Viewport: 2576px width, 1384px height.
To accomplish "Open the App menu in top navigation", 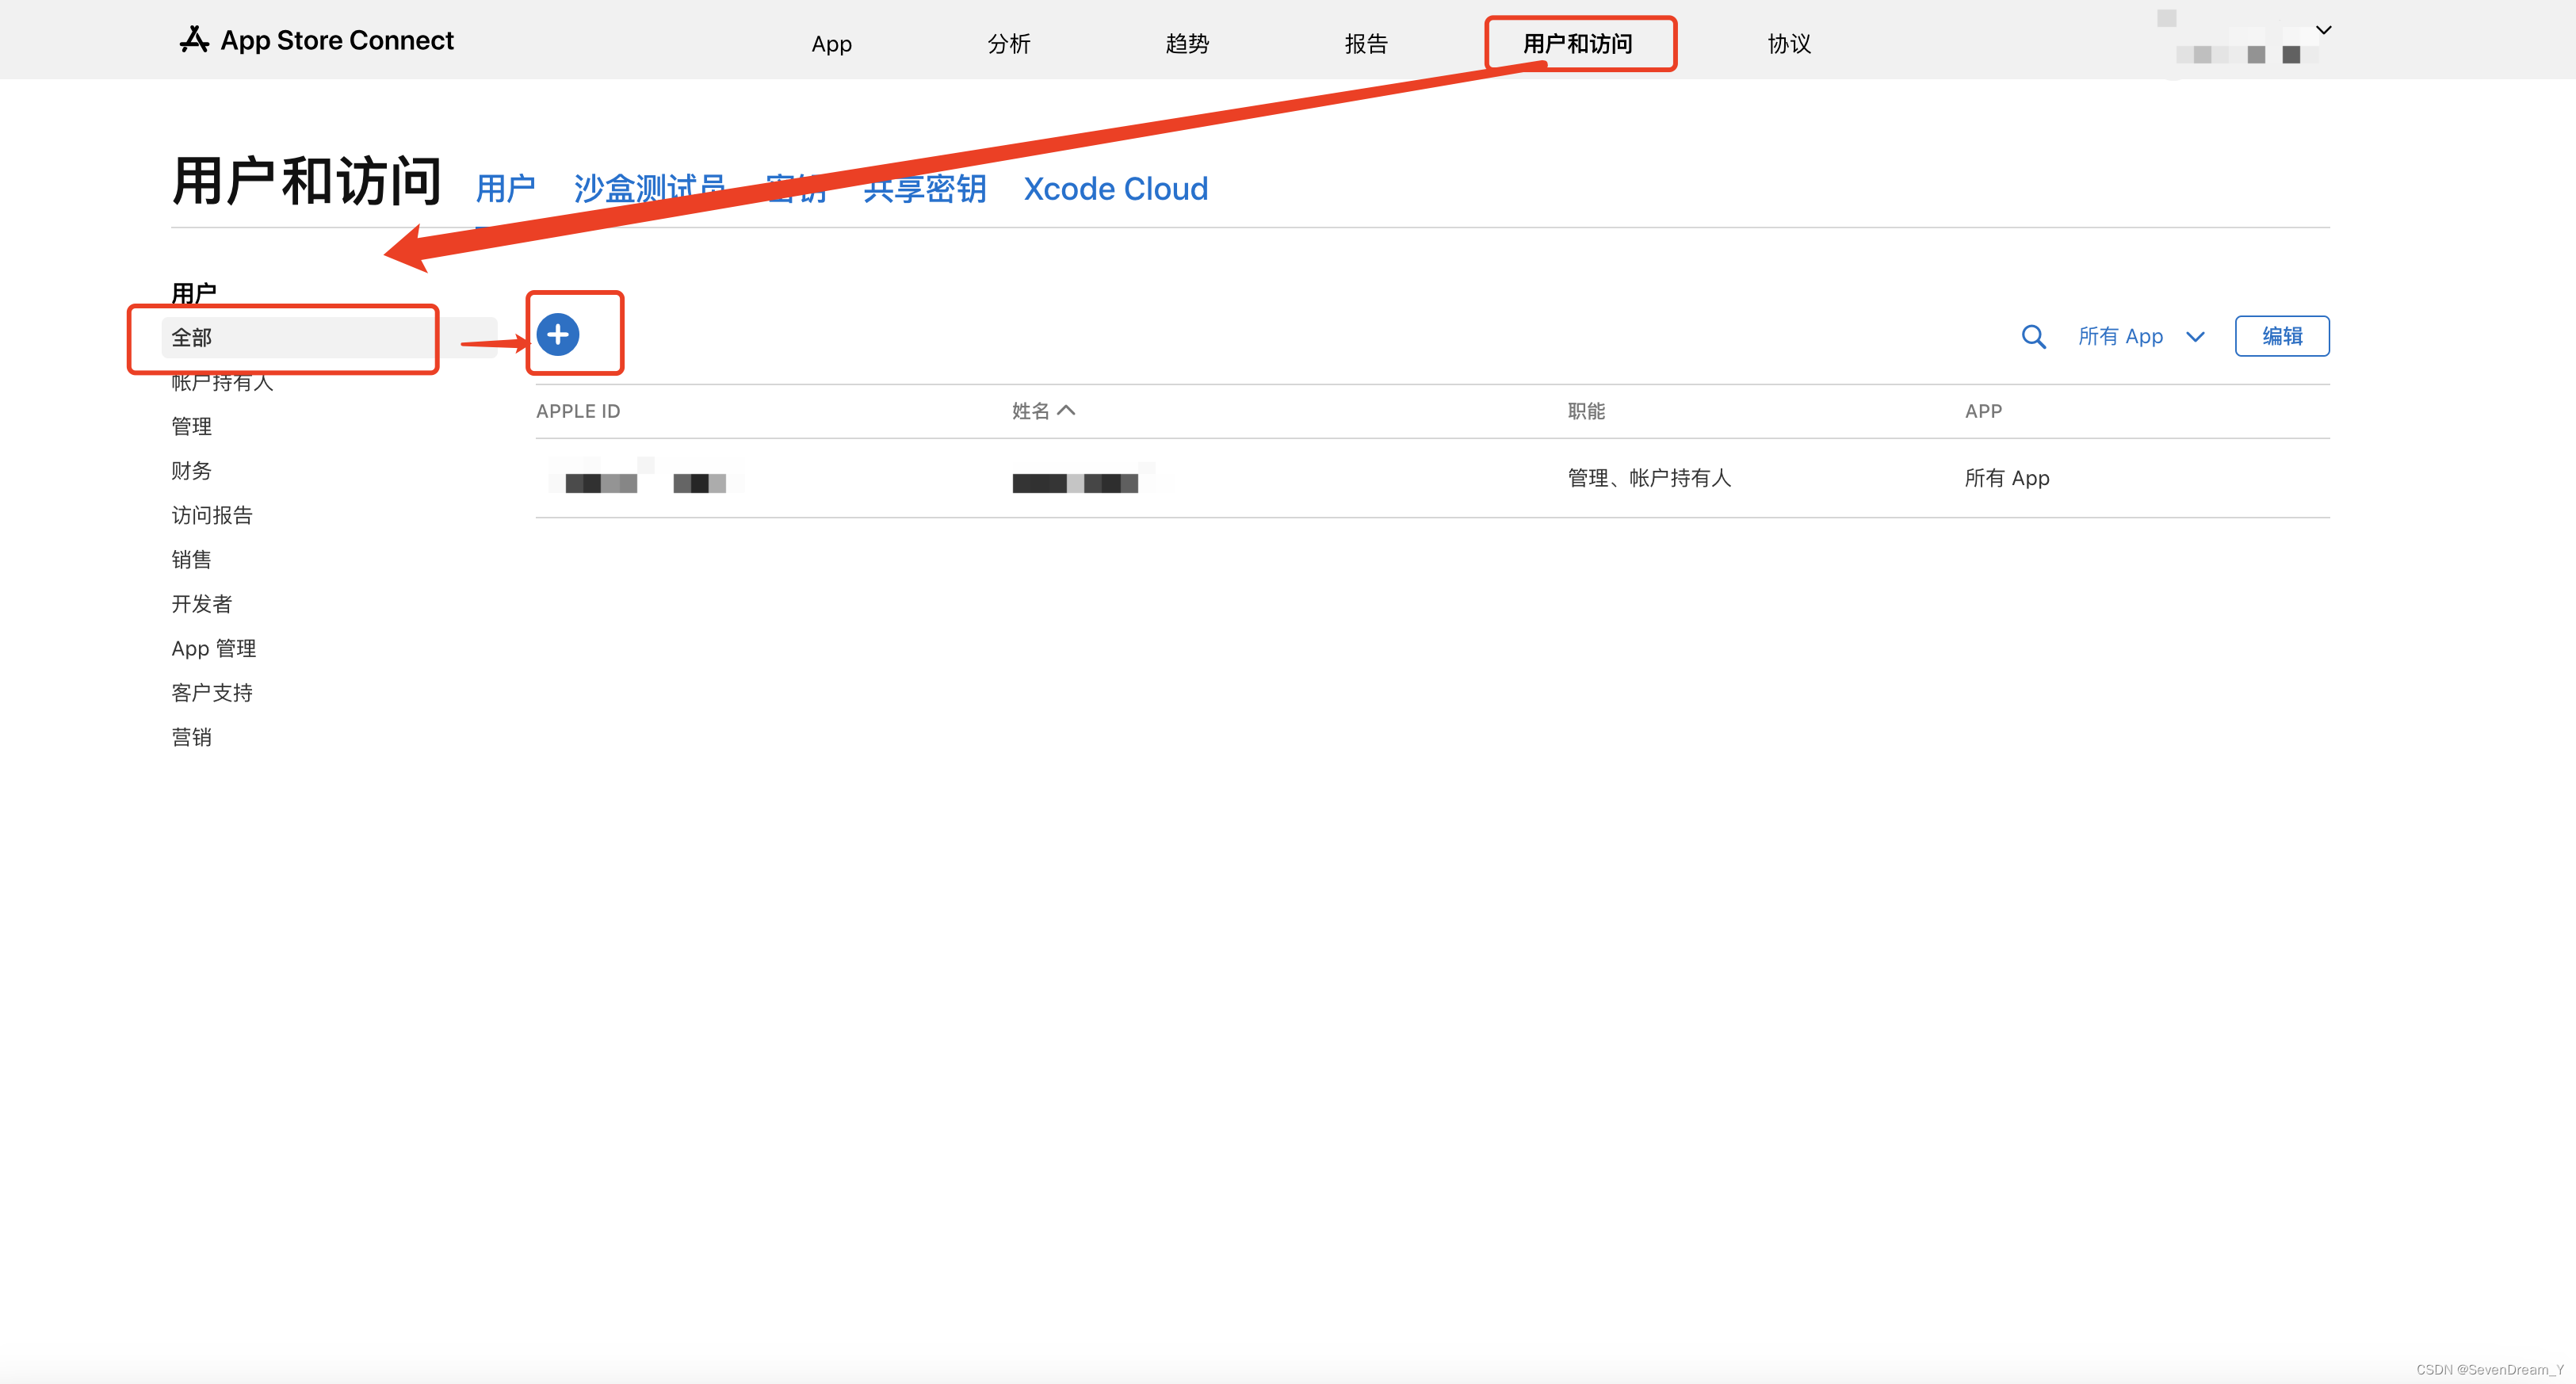I will (831, 44).
